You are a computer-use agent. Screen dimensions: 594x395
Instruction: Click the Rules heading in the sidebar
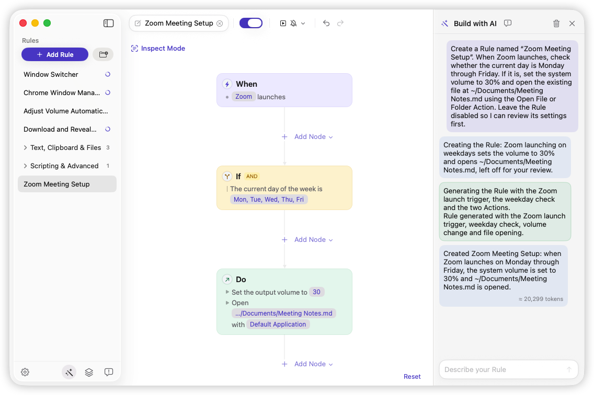click(30, 41)
